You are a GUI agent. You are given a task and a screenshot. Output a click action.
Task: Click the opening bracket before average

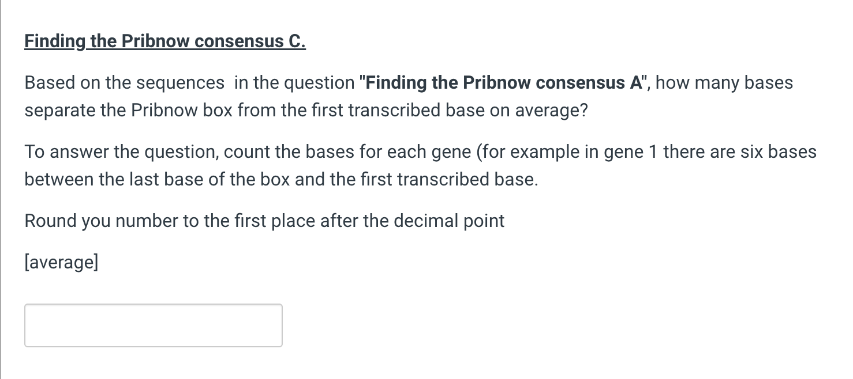tap(27, 262)
